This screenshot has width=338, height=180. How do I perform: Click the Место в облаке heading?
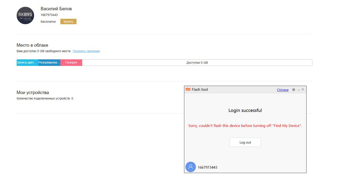point(32,45)
